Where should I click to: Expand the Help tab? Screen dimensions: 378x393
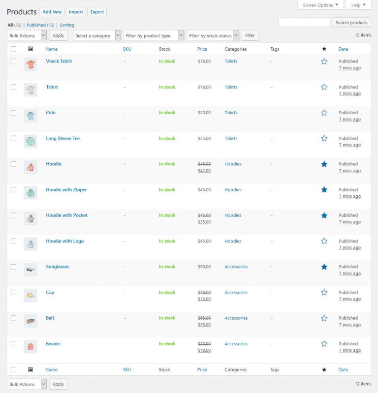click(x=358, y=5)
